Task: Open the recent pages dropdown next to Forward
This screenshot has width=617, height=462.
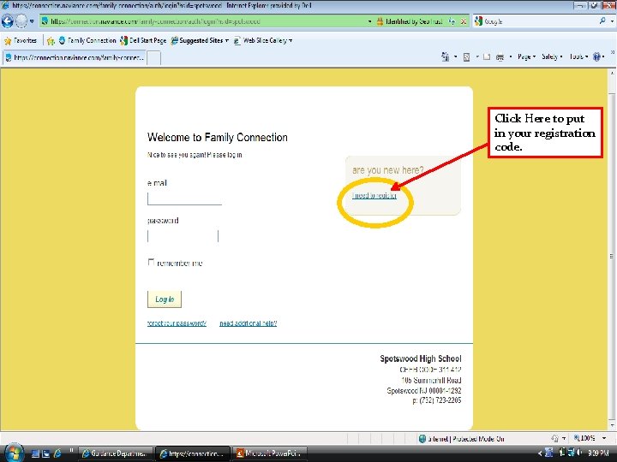Action: tap(32, 21)
